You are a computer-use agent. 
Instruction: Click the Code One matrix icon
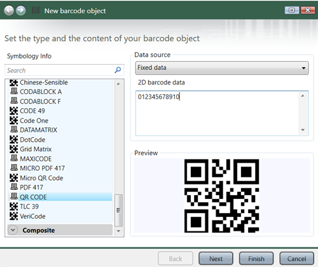click(14, 120)
